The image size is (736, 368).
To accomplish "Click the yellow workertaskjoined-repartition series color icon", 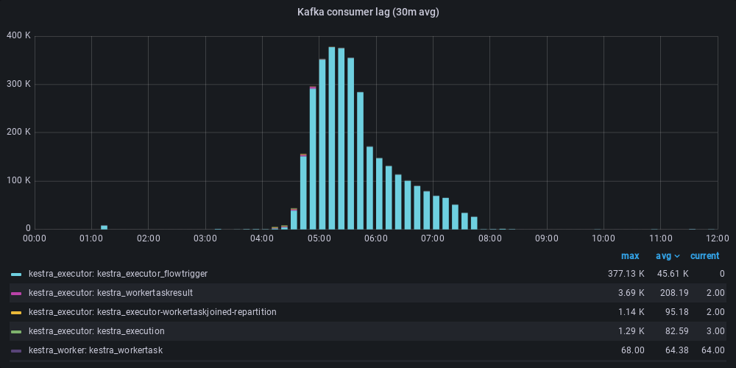I will click(16, 312).
